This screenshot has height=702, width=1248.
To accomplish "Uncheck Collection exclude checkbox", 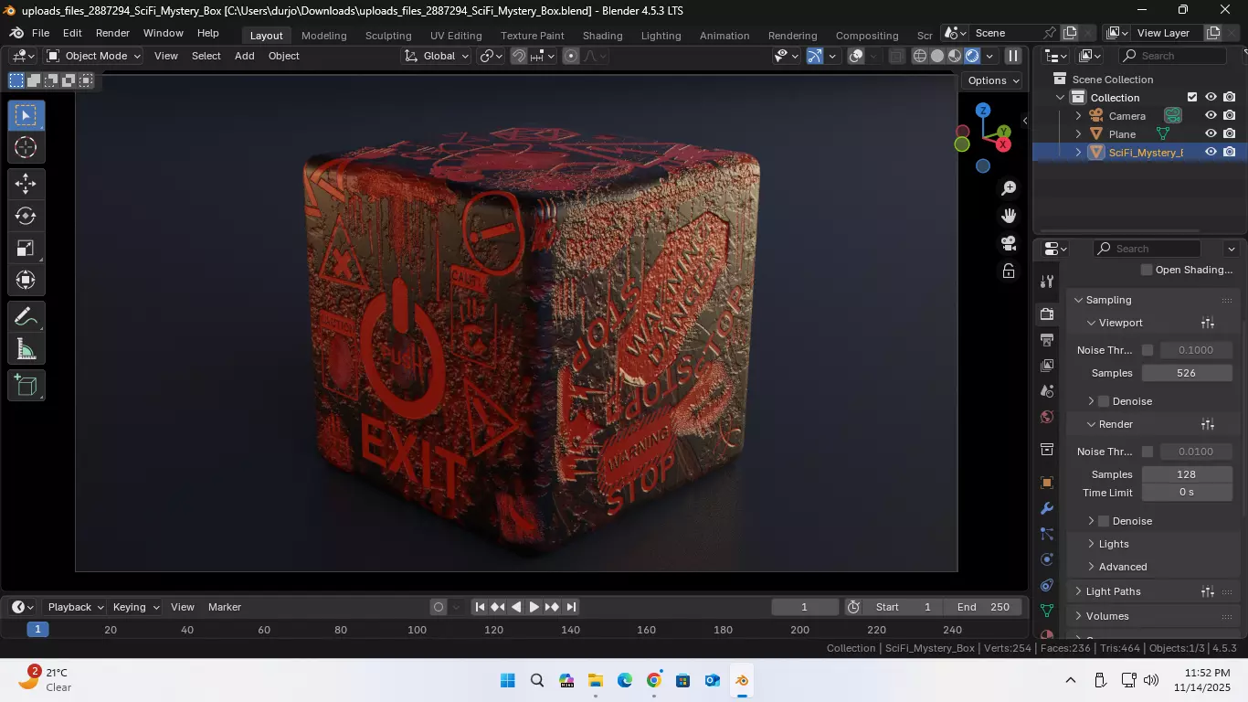I will point(1192,98).
